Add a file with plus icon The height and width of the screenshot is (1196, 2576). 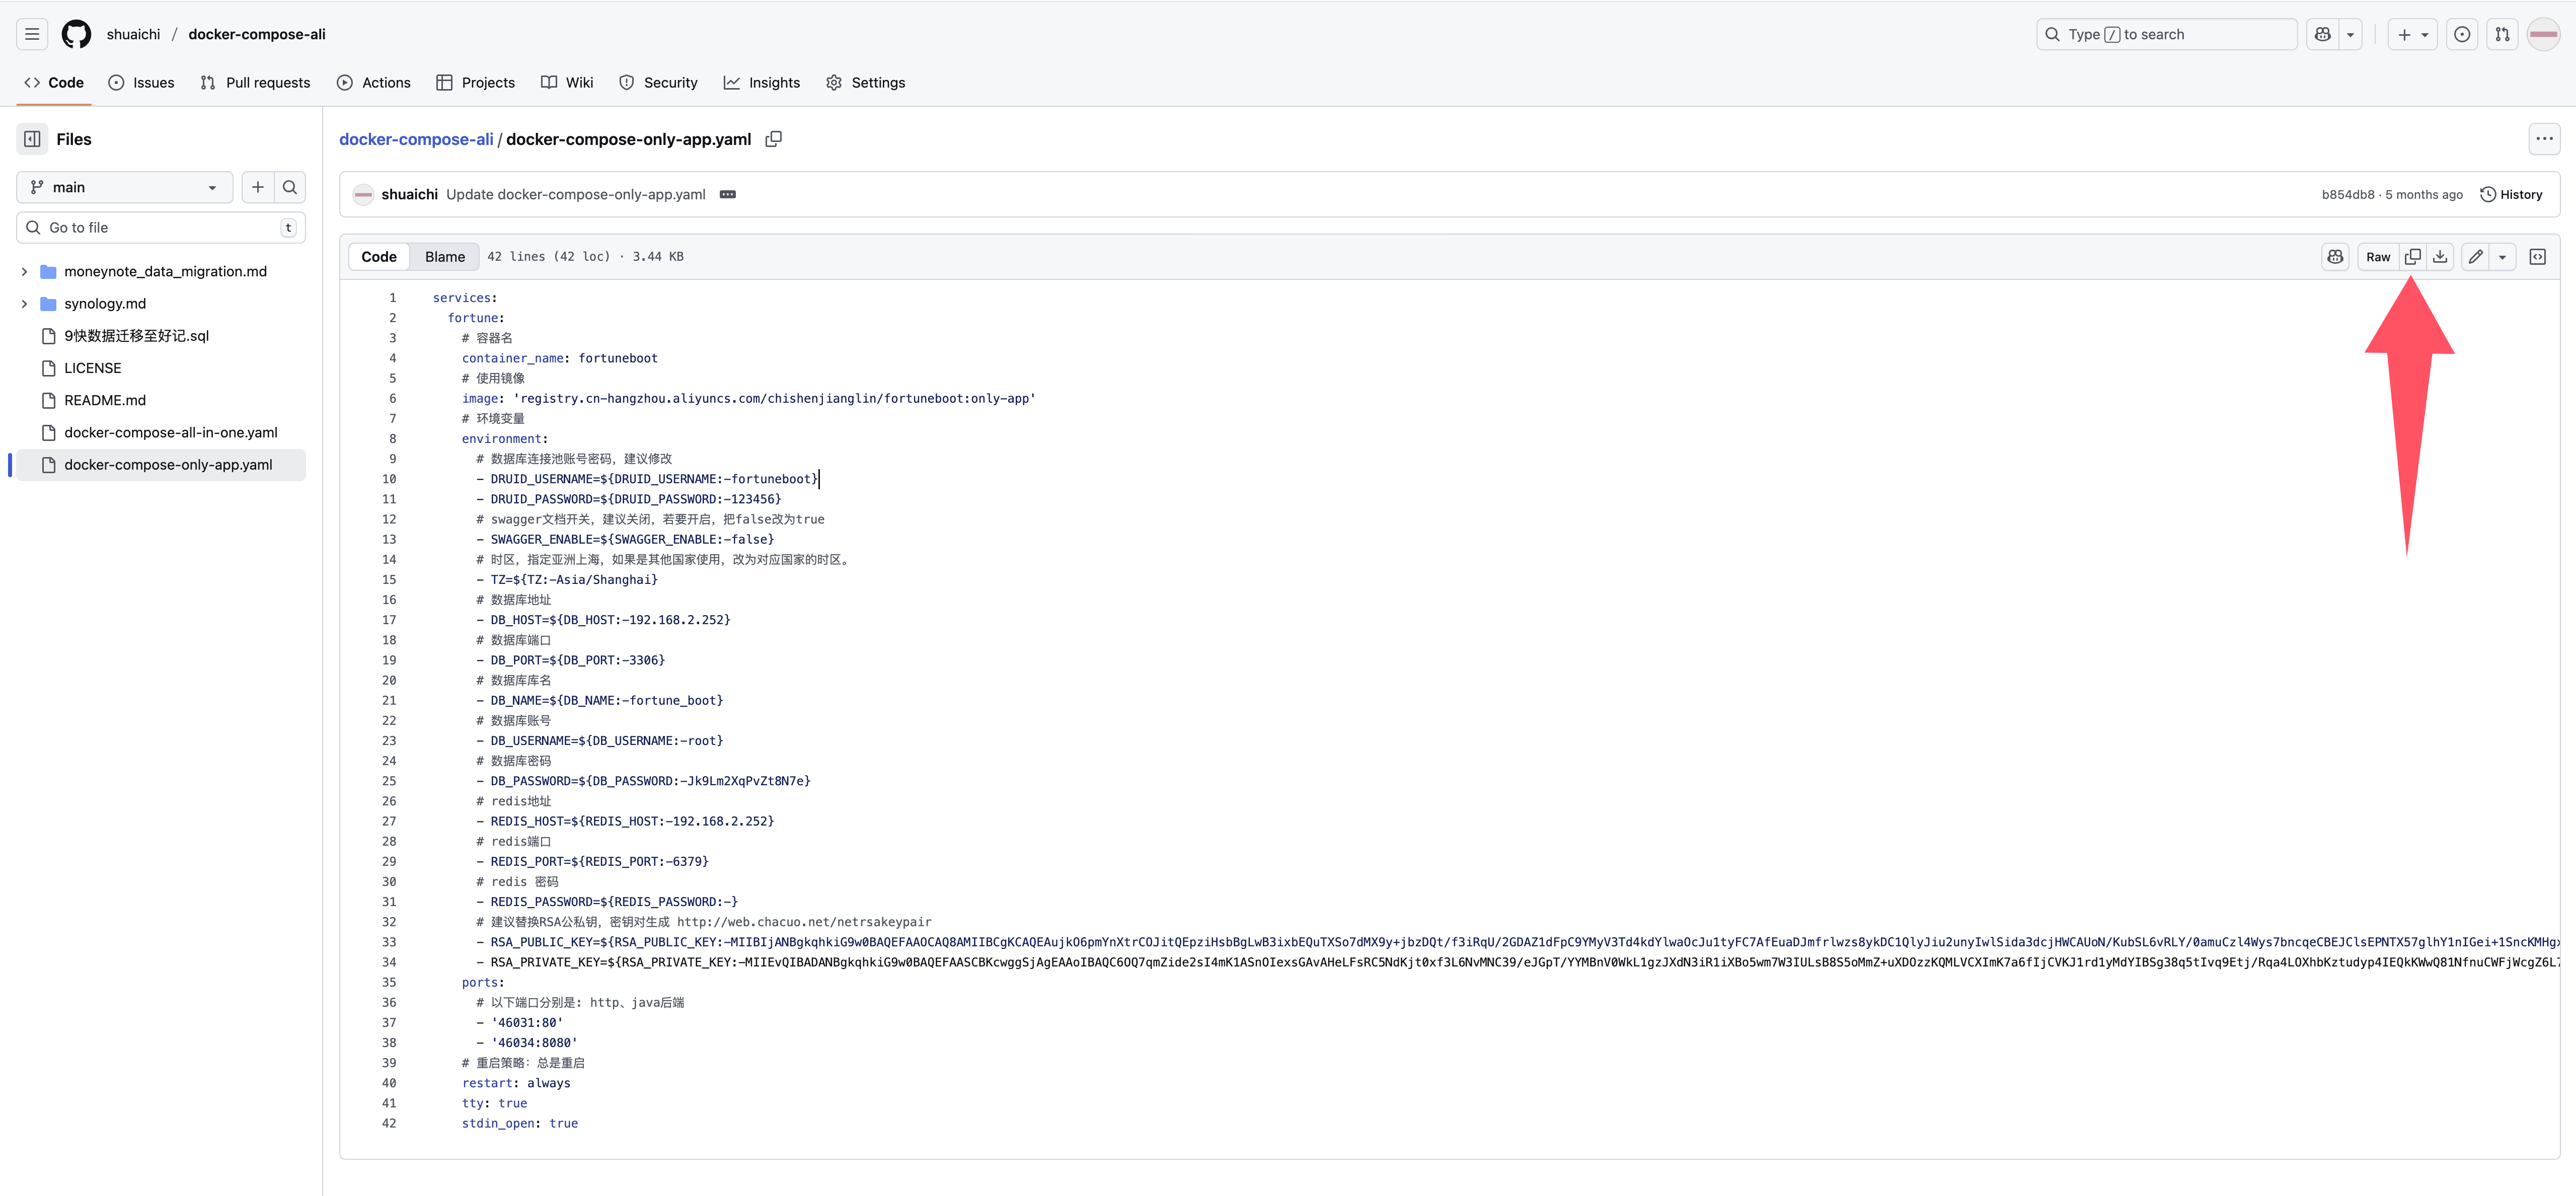[258, 187]
